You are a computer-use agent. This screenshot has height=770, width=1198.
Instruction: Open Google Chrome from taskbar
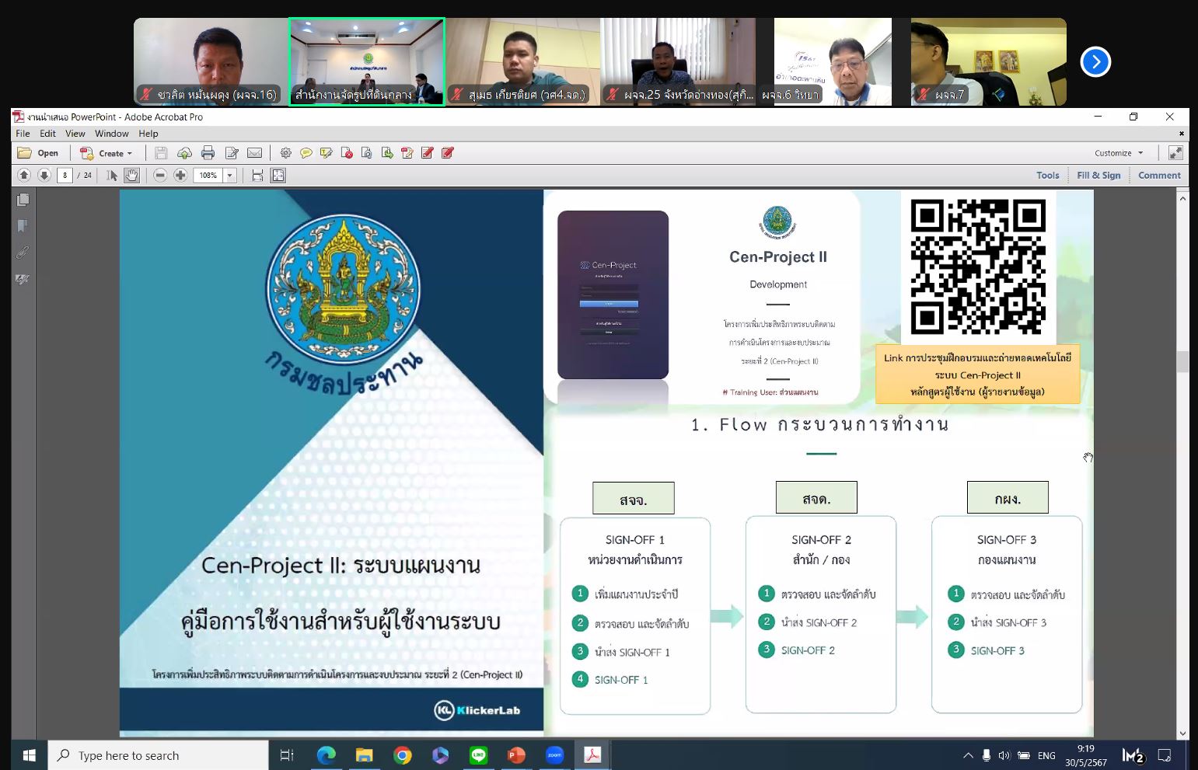coord(402,755)
